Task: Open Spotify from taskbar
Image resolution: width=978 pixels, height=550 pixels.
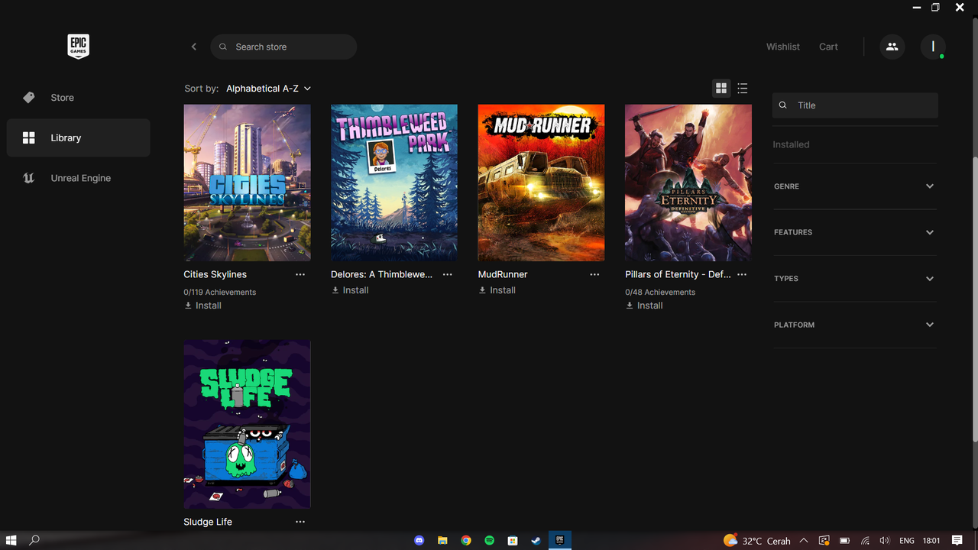Action: click(489, 540)
